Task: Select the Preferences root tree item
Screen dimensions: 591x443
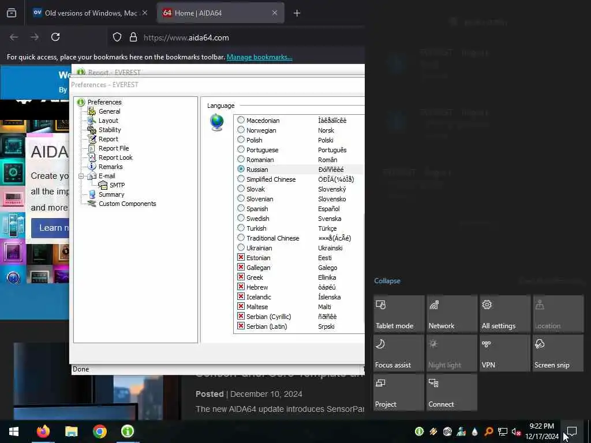Action: pyautogui.click(x=104, y=102)
